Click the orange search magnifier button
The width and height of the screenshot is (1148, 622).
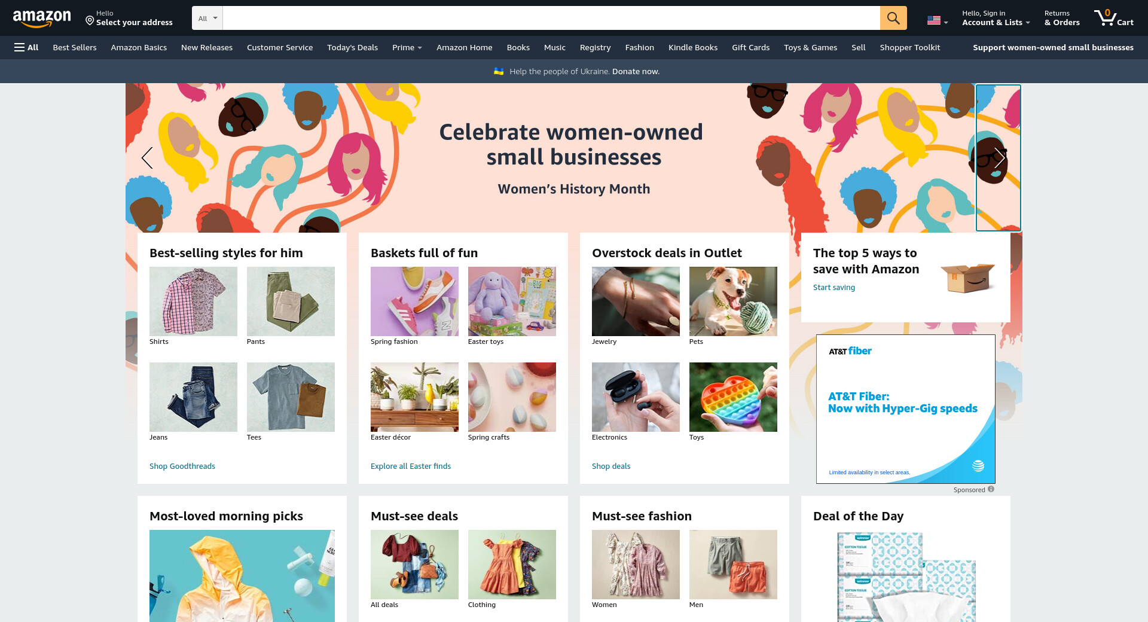coord(893,18)
